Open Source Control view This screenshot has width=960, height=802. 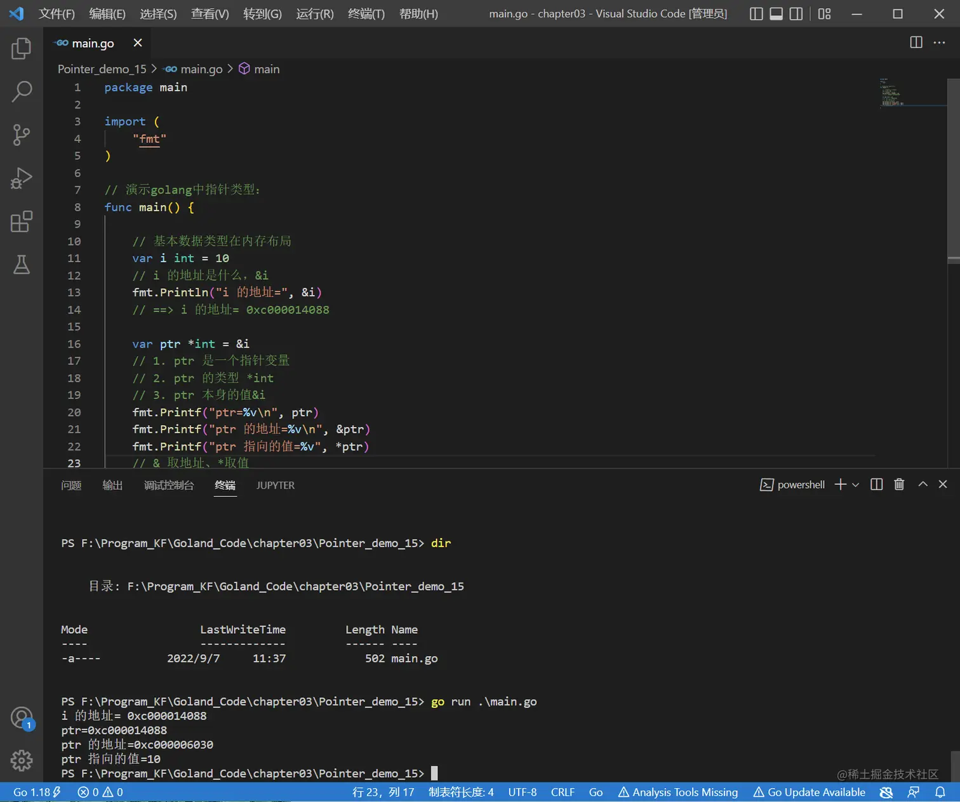click(x=22, y=135)
